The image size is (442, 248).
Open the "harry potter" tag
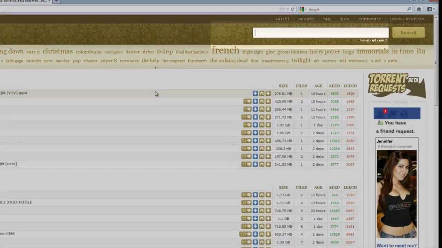[x=325, y=52]
